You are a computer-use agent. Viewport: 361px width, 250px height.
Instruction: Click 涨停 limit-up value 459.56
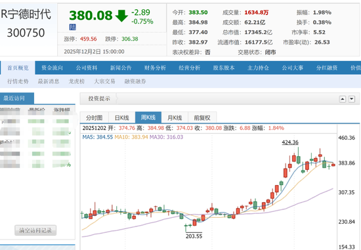click(89, 39)
